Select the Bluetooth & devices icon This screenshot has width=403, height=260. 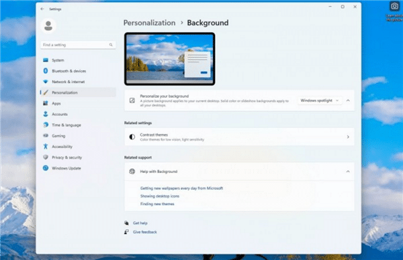pos(46,71)
